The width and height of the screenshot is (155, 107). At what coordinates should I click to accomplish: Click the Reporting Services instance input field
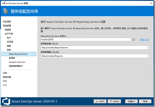[86, 40]
